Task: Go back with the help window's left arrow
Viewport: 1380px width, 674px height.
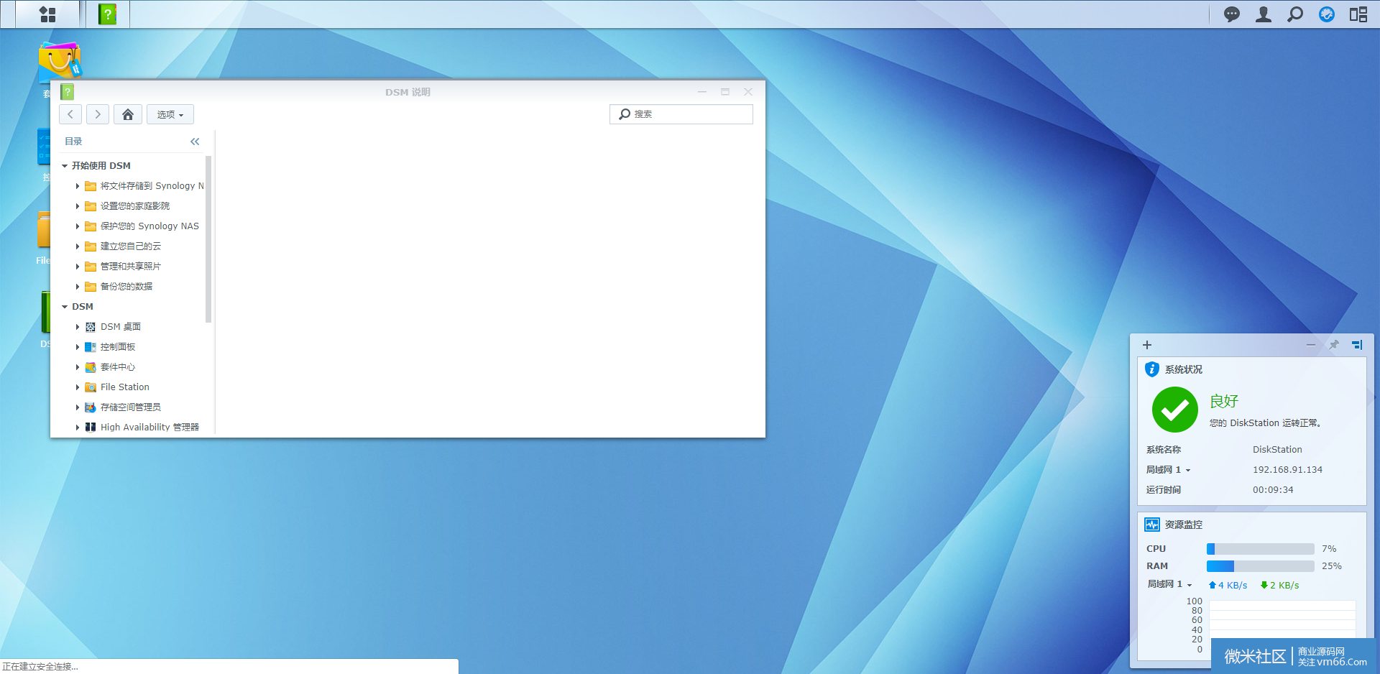Action: (70, 114)
